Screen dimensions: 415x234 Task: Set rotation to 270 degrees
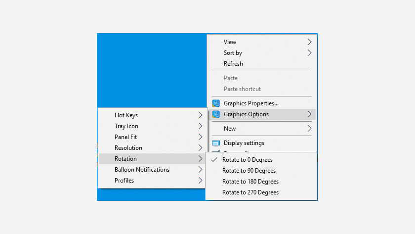(x=250, y=192)
